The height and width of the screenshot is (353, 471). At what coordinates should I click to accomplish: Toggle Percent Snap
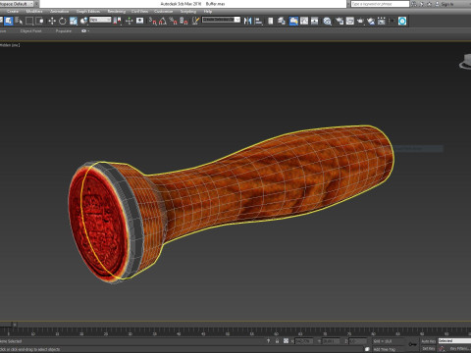[x=174, y=21]
